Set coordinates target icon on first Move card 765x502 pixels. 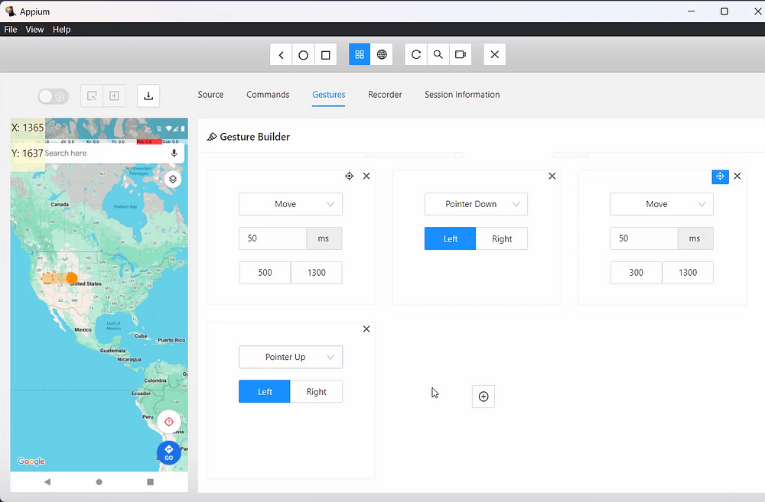click(350, 176)
